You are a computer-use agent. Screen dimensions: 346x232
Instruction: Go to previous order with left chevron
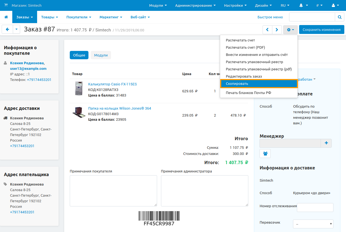coord(267,30)
